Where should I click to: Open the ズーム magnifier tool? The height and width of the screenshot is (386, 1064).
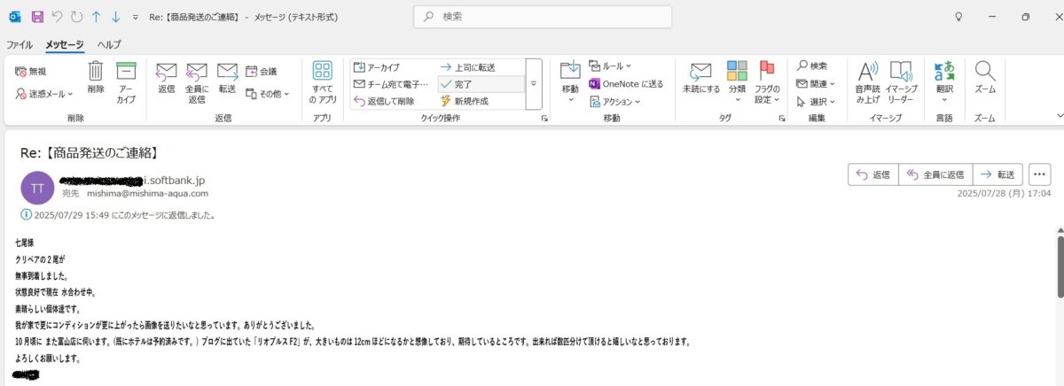click(x=985, y=79)
